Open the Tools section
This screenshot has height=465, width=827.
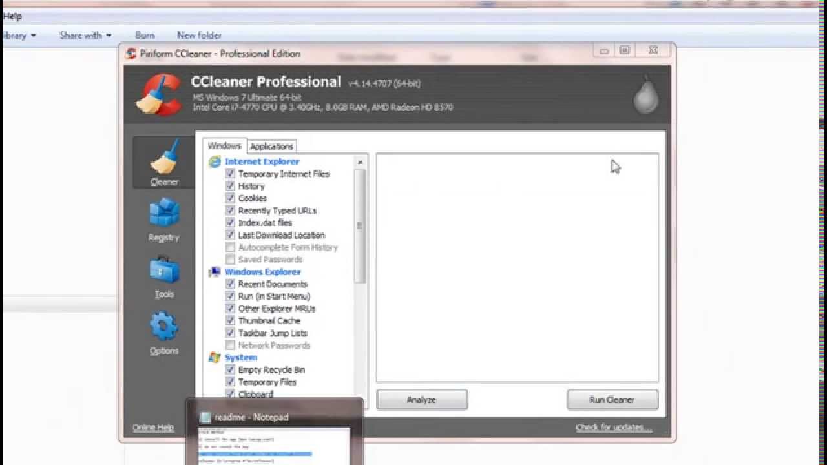[x=164, y=278]
